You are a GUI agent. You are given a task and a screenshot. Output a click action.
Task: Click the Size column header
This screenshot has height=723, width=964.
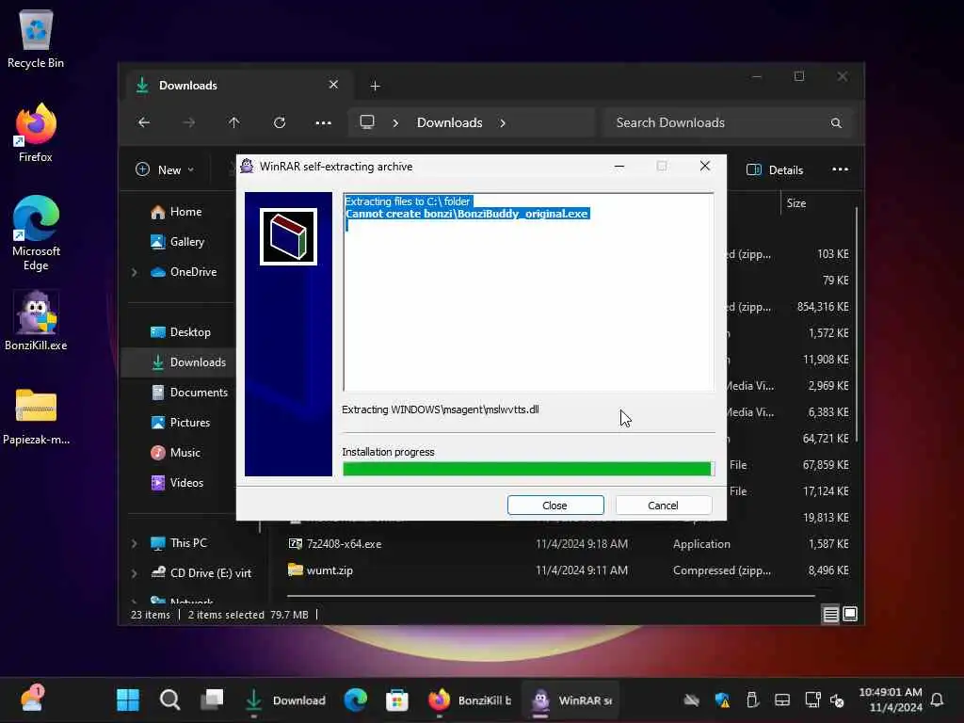click(x=796, y=203)
